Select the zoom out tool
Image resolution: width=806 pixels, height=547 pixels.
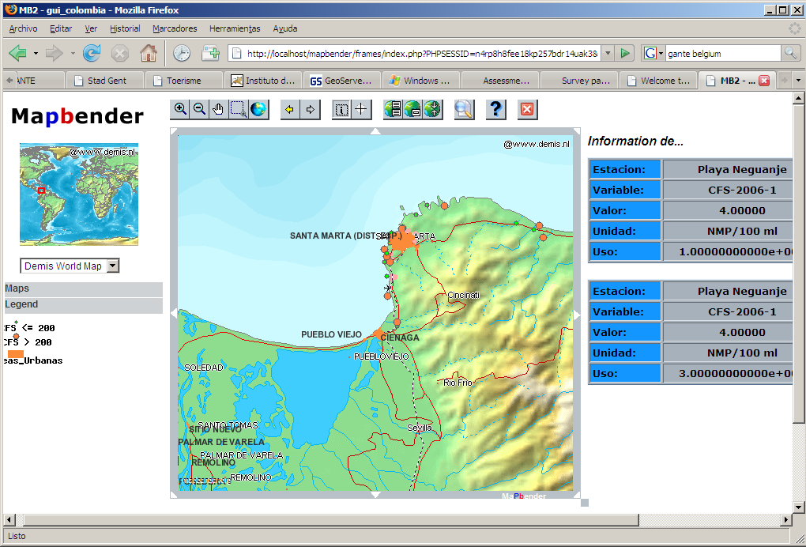[x=199, y=109]
